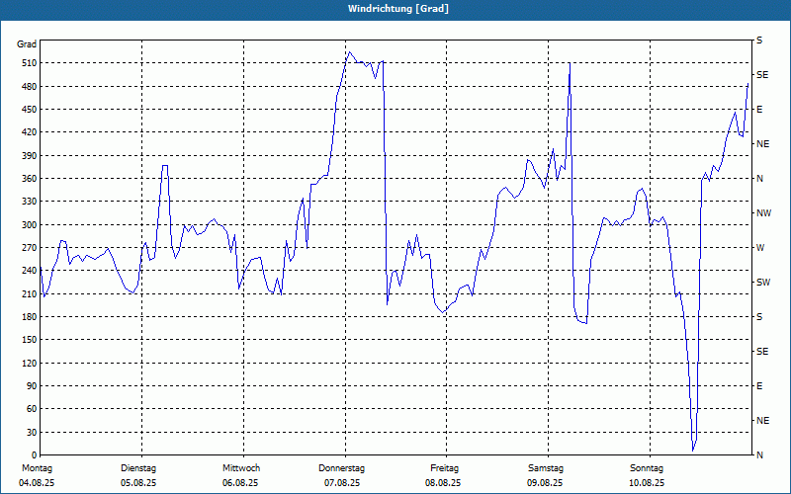Click the Grad axis unit label
791x494 pixels.
click(27, 44)
